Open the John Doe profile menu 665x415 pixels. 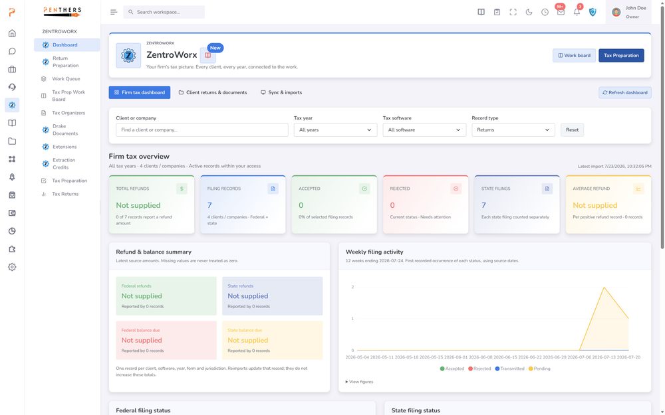coord(629,12)
